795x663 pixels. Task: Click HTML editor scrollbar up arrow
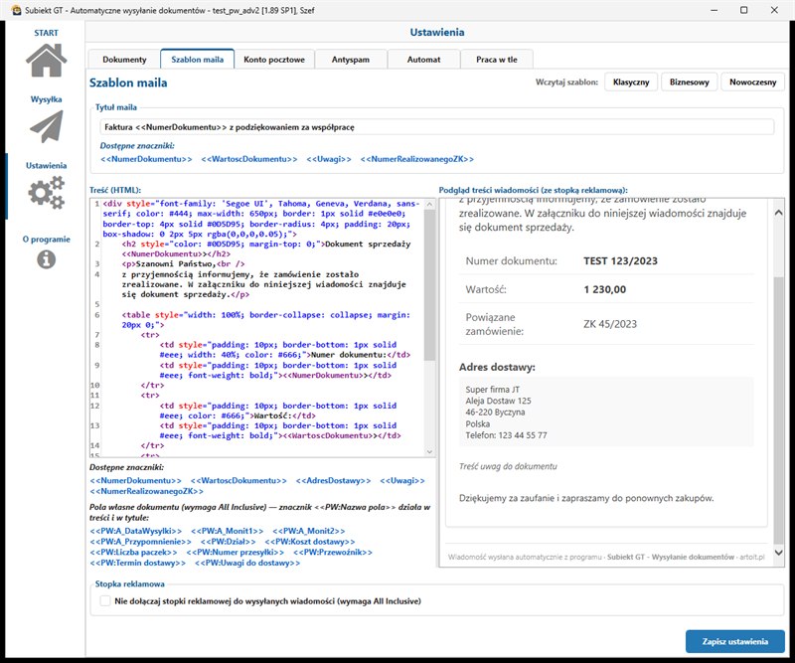tap(429, 205)
